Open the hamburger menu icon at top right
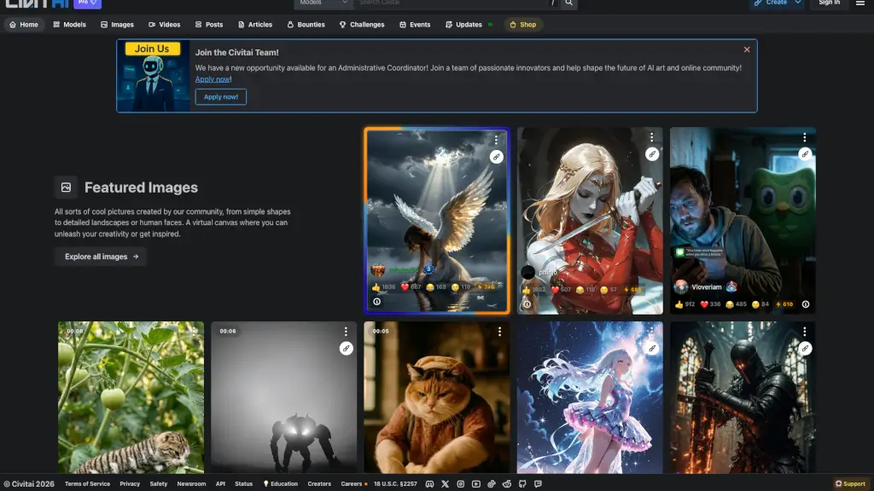The width and height of the screenshot is (874, 491). pyautogui.click(x=860, y=3)
